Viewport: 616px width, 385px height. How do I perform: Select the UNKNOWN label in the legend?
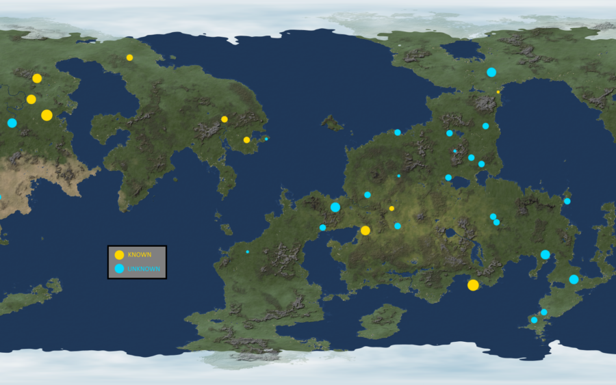[x=144, y=269]
